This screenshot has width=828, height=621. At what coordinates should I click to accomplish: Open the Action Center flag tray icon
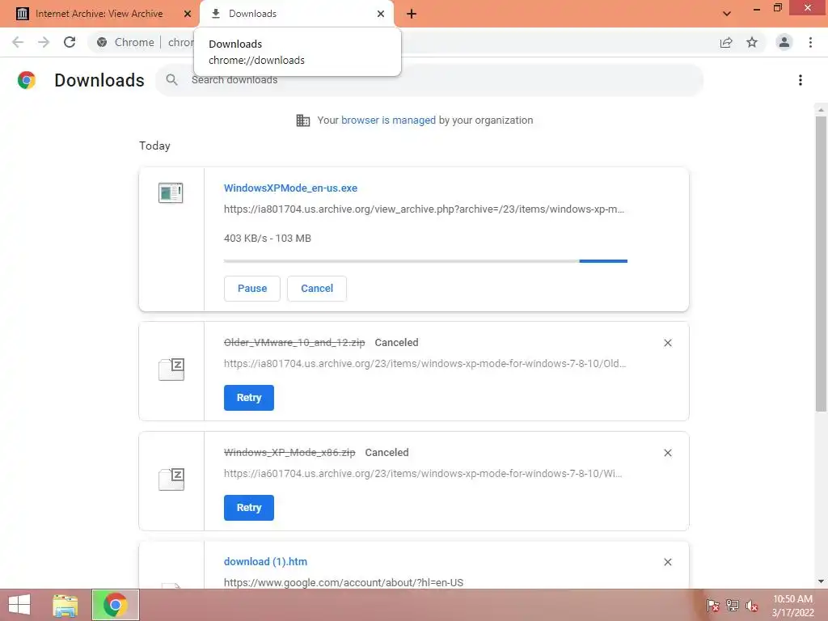[712, 605]
